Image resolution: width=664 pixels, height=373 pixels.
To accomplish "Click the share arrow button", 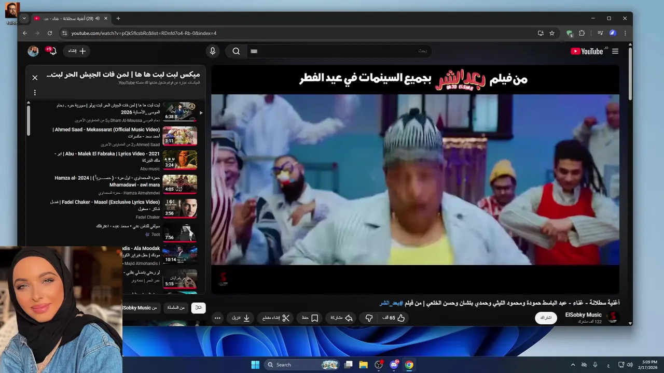I will coord(342,318).
